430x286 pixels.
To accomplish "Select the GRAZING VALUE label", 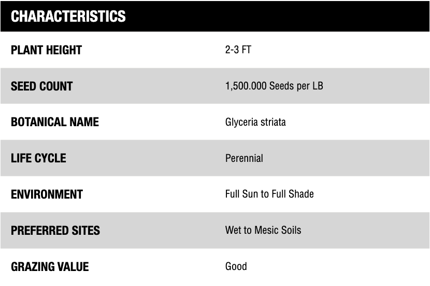I will point(50,267).
